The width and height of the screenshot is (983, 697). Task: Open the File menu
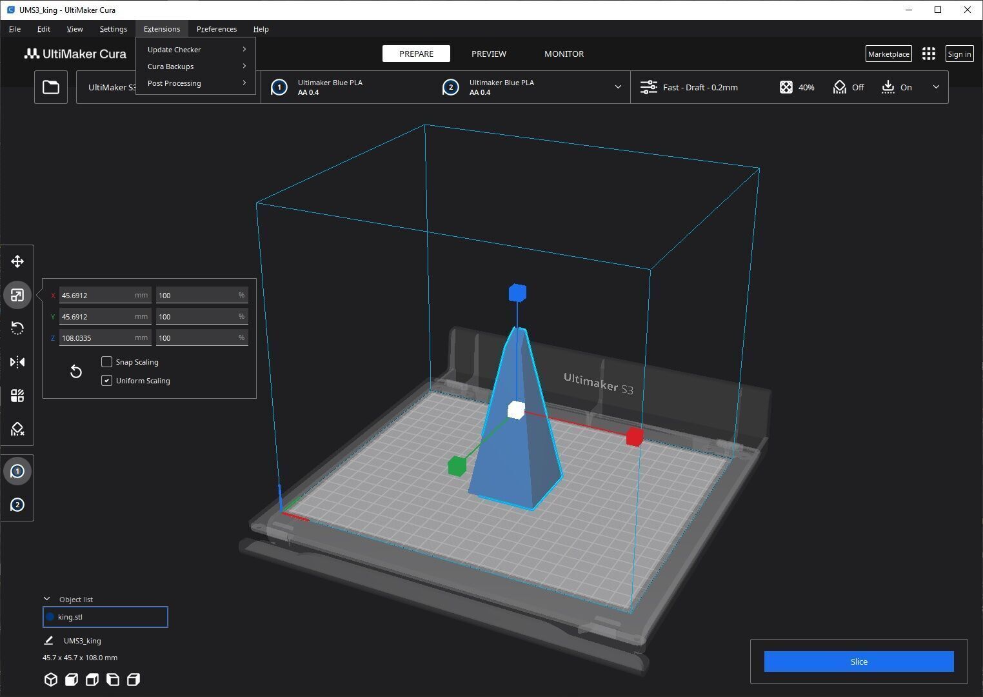tap(15, 29)
